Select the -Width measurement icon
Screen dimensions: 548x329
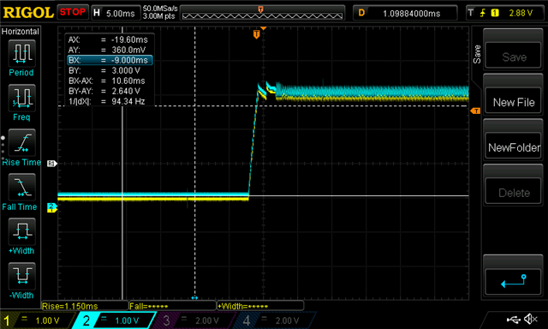(21, 276)
